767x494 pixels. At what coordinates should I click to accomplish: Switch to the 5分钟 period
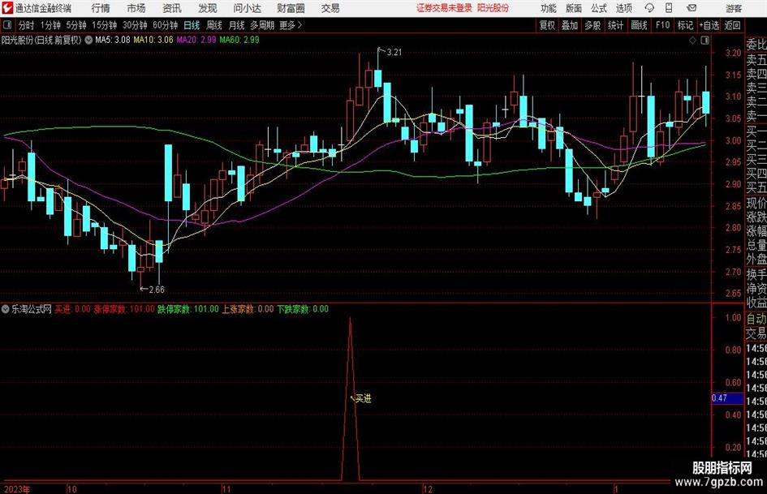[76, 25]
